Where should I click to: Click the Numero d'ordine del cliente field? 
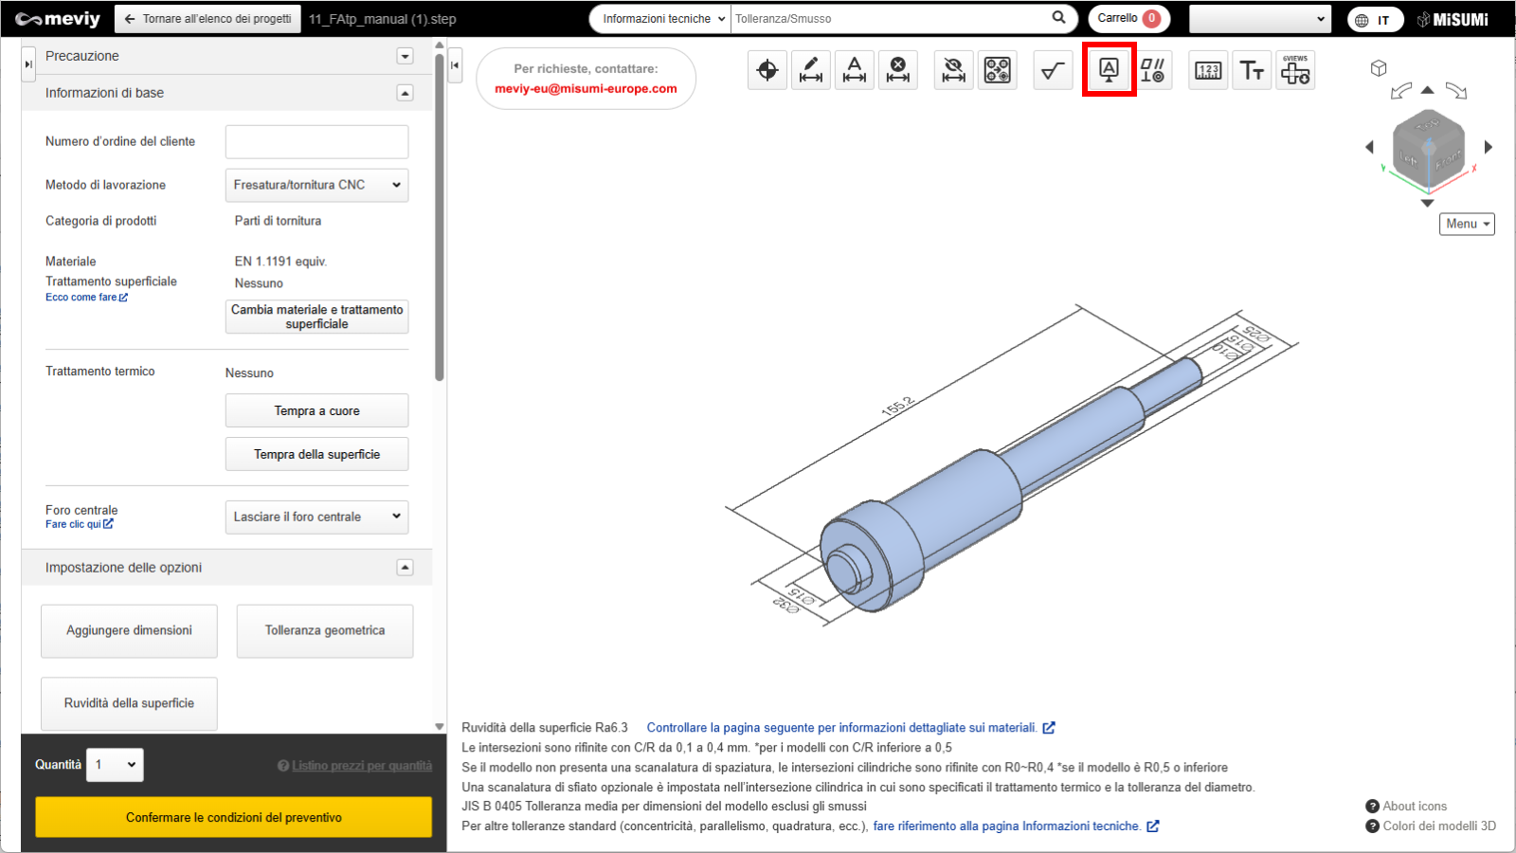[316, 142]
